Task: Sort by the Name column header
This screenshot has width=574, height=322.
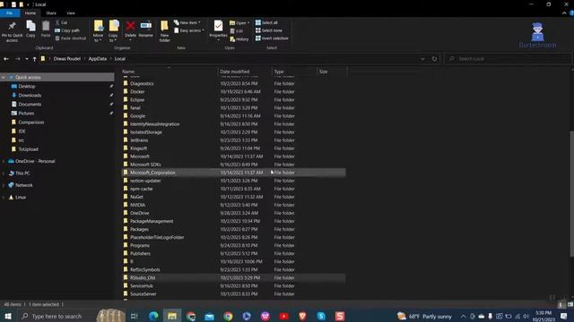Action: [x=169, y=72]
